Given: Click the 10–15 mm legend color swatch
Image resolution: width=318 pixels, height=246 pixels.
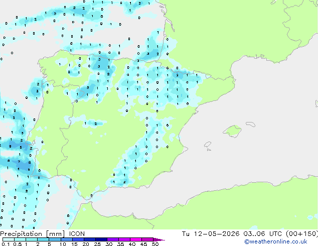Looking at the screenshot, I should 66,239.
